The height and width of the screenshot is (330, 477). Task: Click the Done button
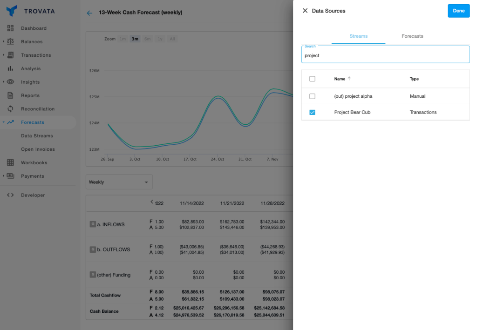458,11
